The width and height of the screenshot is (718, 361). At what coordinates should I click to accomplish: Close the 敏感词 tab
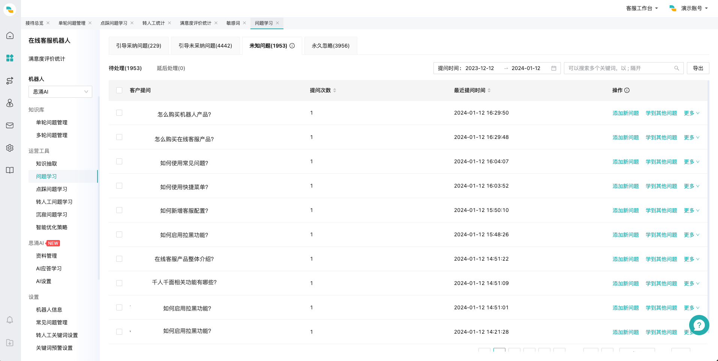(244, 23)
